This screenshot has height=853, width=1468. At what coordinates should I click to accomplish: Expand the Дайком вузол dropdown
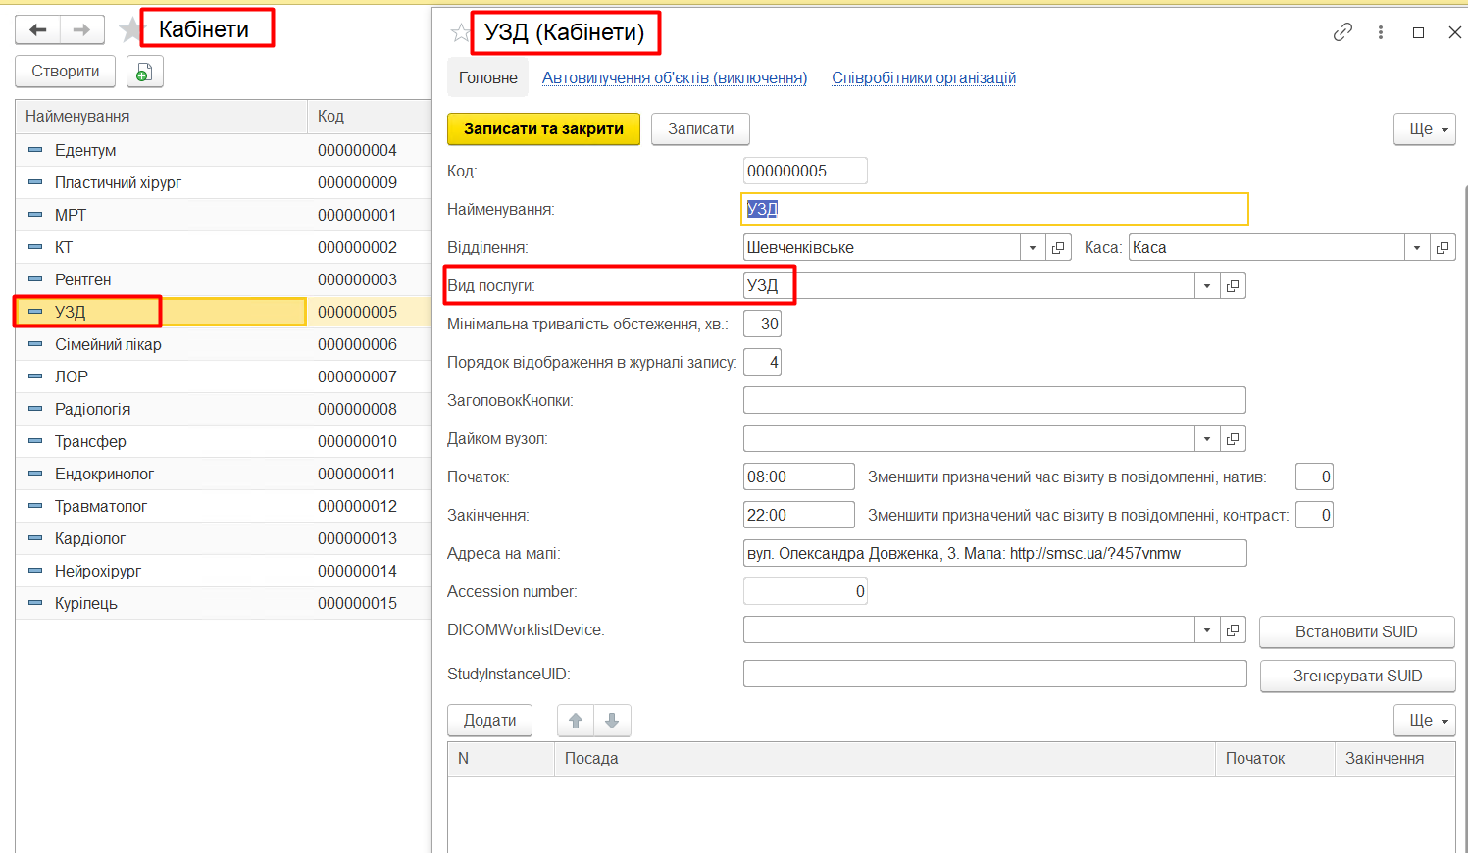click(1207, 439)
